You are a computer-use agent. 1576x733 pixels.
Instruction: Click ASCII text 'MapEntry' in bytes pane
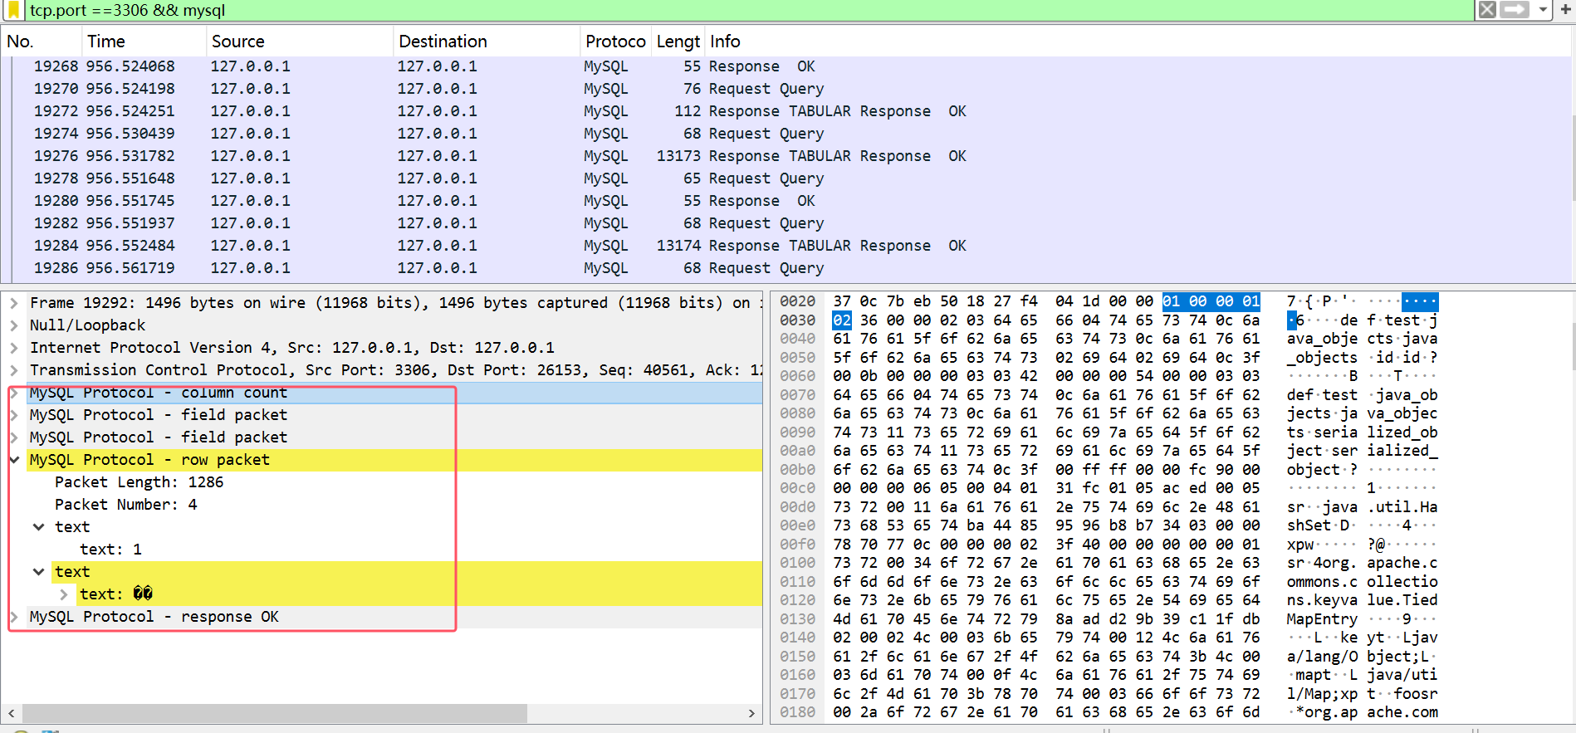(x=1322, y=619)
